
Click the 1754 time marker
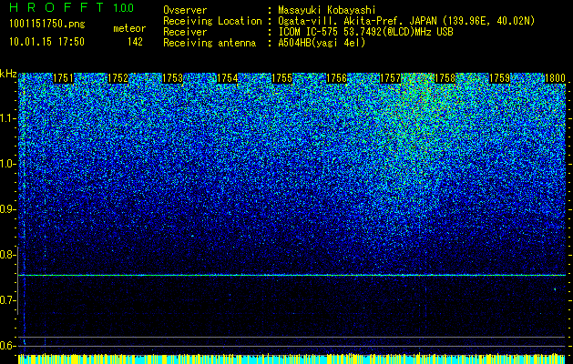(x=228, y=78)
